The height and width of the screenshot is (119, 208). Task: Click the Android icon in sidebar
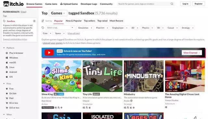pos(7,72)
